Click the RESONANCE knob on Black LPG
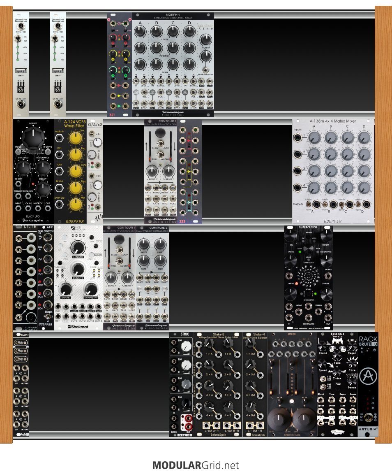The width and height of the screenshot is (392, 474). (43, 168)
